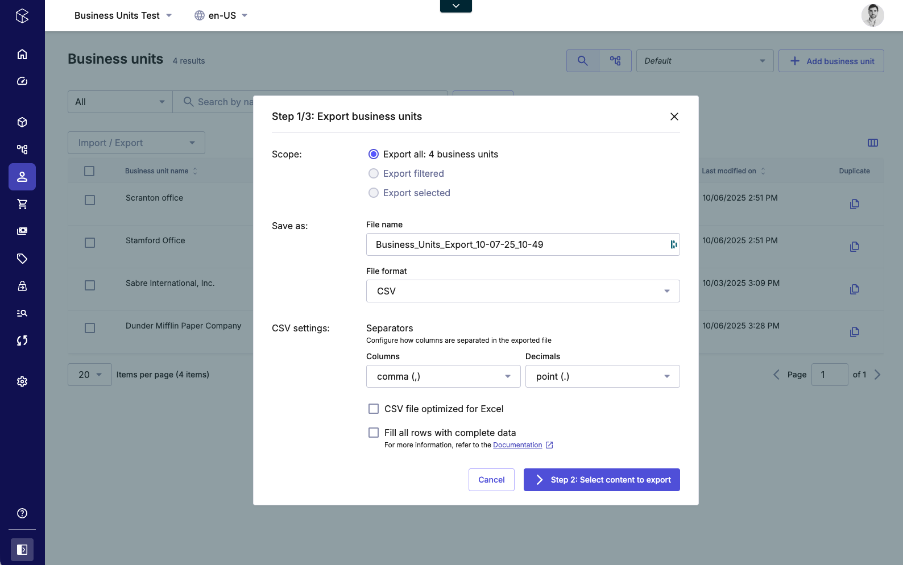903x565 pixels.
Task: Open the dashboard gauge icon in sidebar
Action: [x=22, y=81]
